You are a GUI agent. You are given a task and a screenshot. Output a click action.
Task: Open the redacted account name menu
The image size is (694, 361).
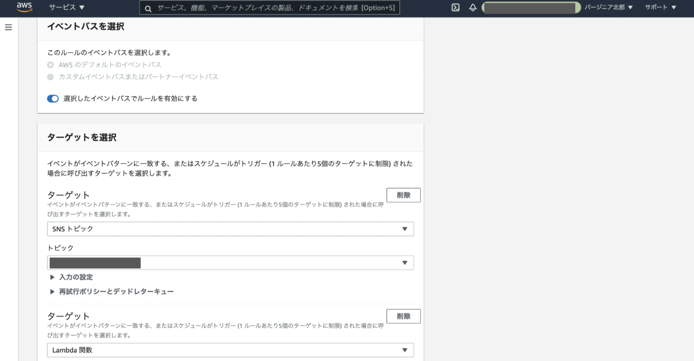[x=531, y=8]
